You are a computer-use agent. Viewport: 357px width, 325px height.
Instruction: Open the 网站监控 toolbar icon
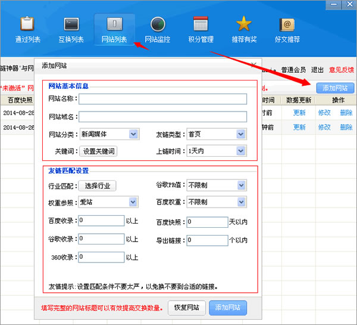(158, 25)
